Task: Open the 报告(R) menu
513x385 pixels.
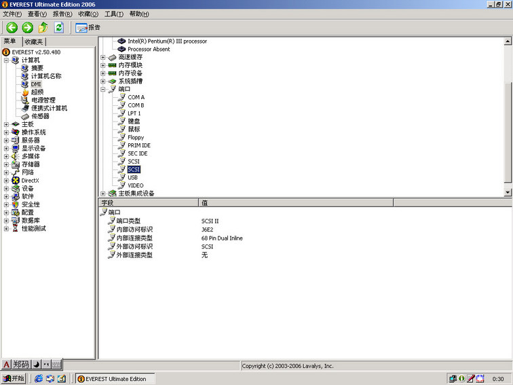Action: click(62, 14)
